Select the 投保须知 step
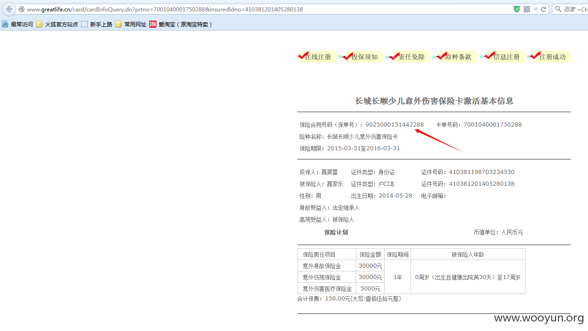The height and width of the screenshot is (331, 588). 364,57
